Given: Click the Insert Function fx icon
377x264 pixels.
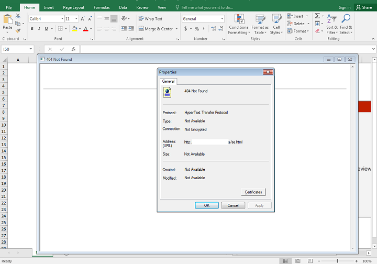Looking at the screenshot, I should coord(73,49).
